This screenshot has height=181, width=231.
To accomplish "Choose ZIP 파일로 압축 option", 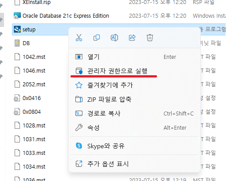I will pyautogui.click(x=135, y=99).
